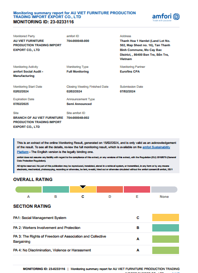Click Announcement Type value Semi Announced
Screen dimensions: 198x273
click(79, 104)
